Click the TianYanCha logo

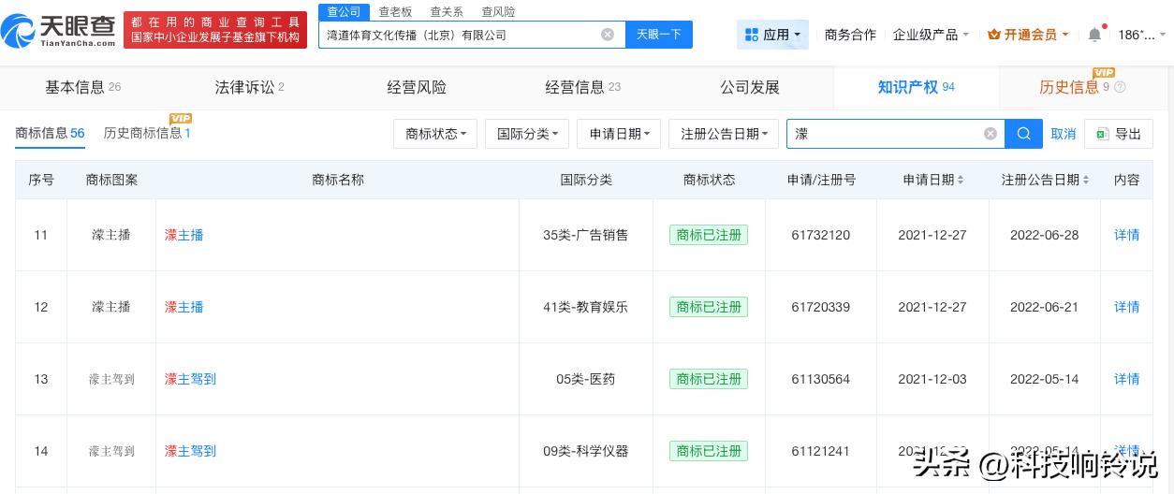click(x=58, y=31)
